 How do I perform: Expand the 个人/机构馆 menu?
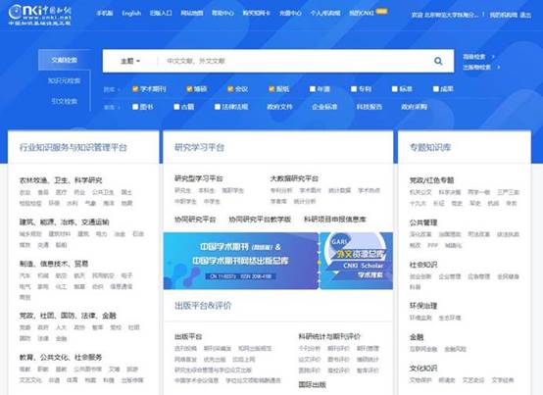pos(325,13)
